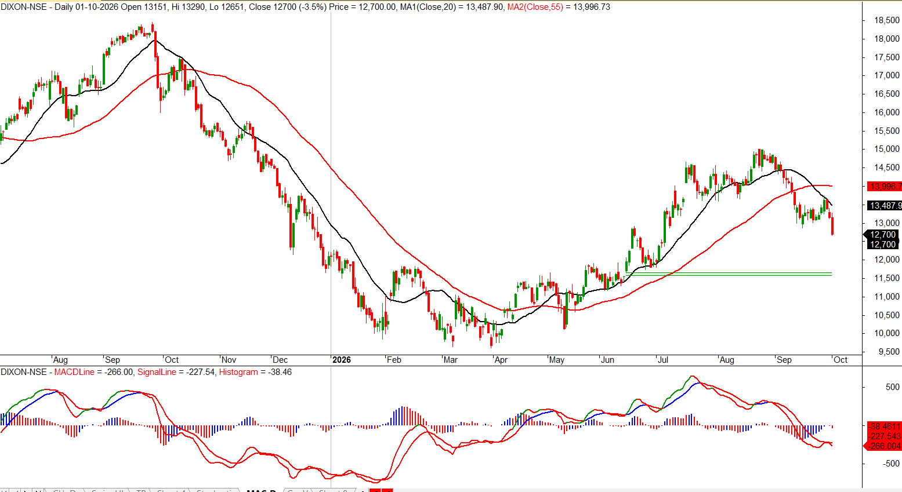
Task: Click the 9,500 price axis label
Action: (x=889, y=352)
